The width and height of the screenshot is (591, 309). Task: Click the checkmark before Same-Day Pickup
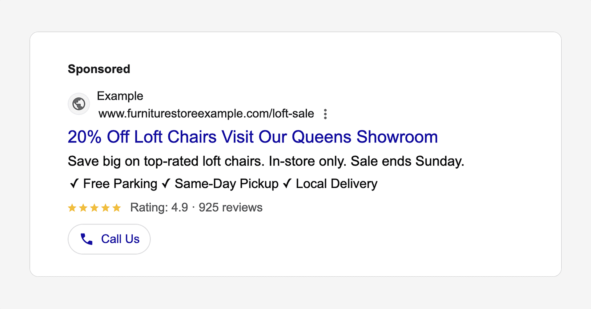pyautogui.click(x=166, y=184)
